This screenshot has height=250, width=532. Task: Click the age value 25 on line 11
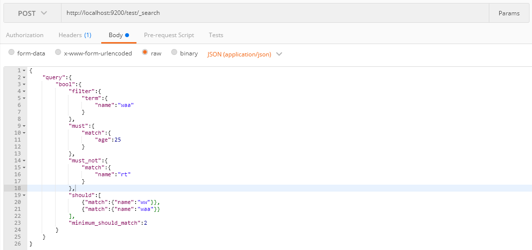[x=118, y=140]
